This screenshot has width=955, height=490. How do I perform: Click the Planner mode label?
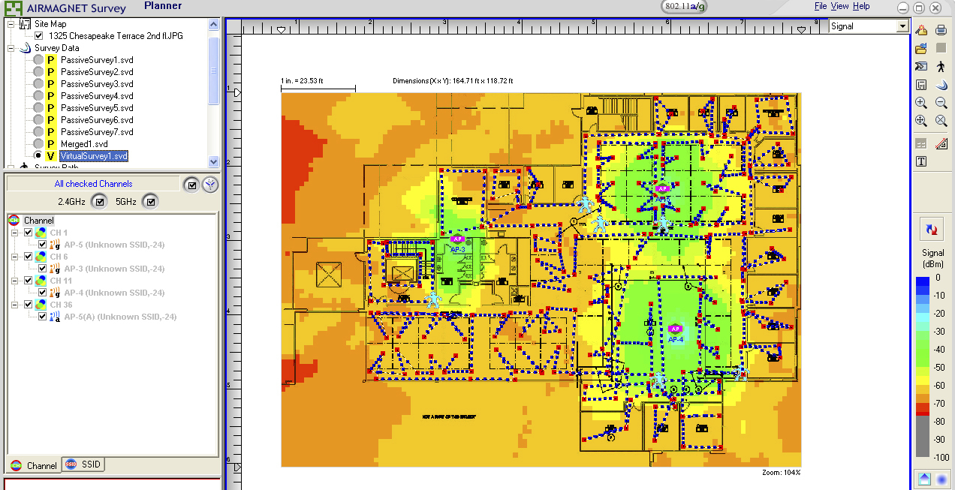(163, 6)
